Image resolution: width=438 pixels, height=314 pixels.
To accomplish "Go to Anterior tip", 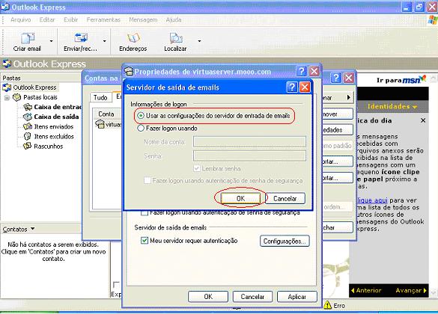I will click(x=366, y=290).
